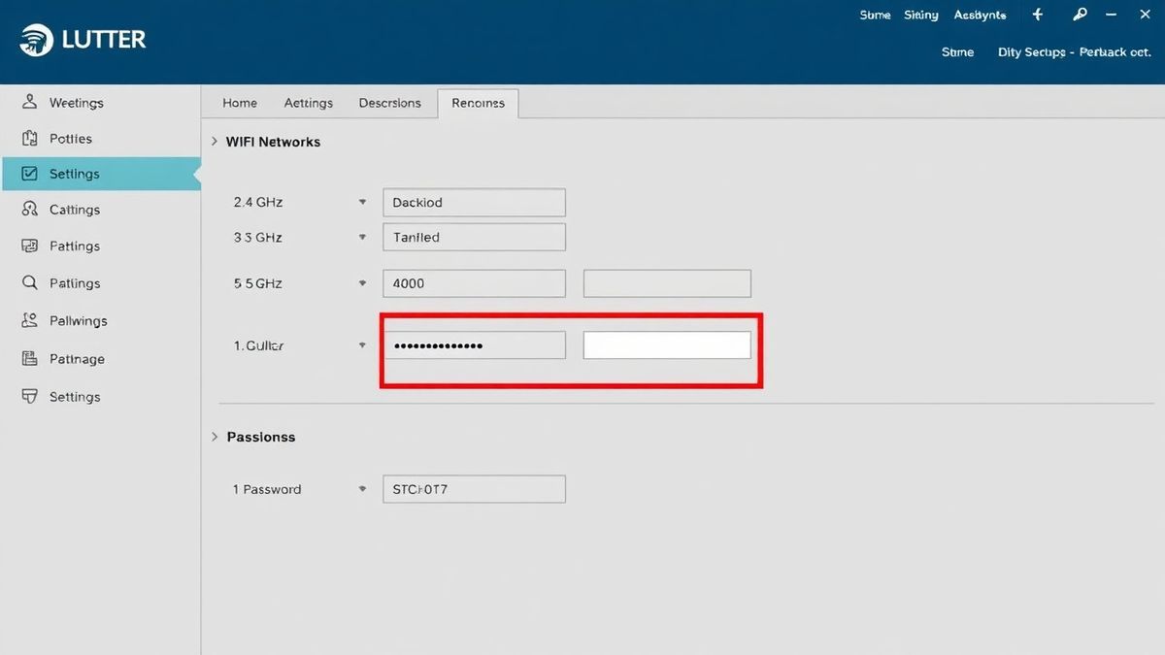
Task: Open the 1 Password dropdown arrow
Action: point(362,489)
